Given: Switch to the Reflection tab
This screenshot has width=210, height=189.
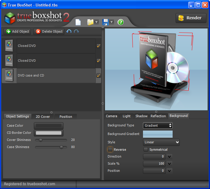Looking at the screenshot, I should pyautogui.click(x=158, y=116).
